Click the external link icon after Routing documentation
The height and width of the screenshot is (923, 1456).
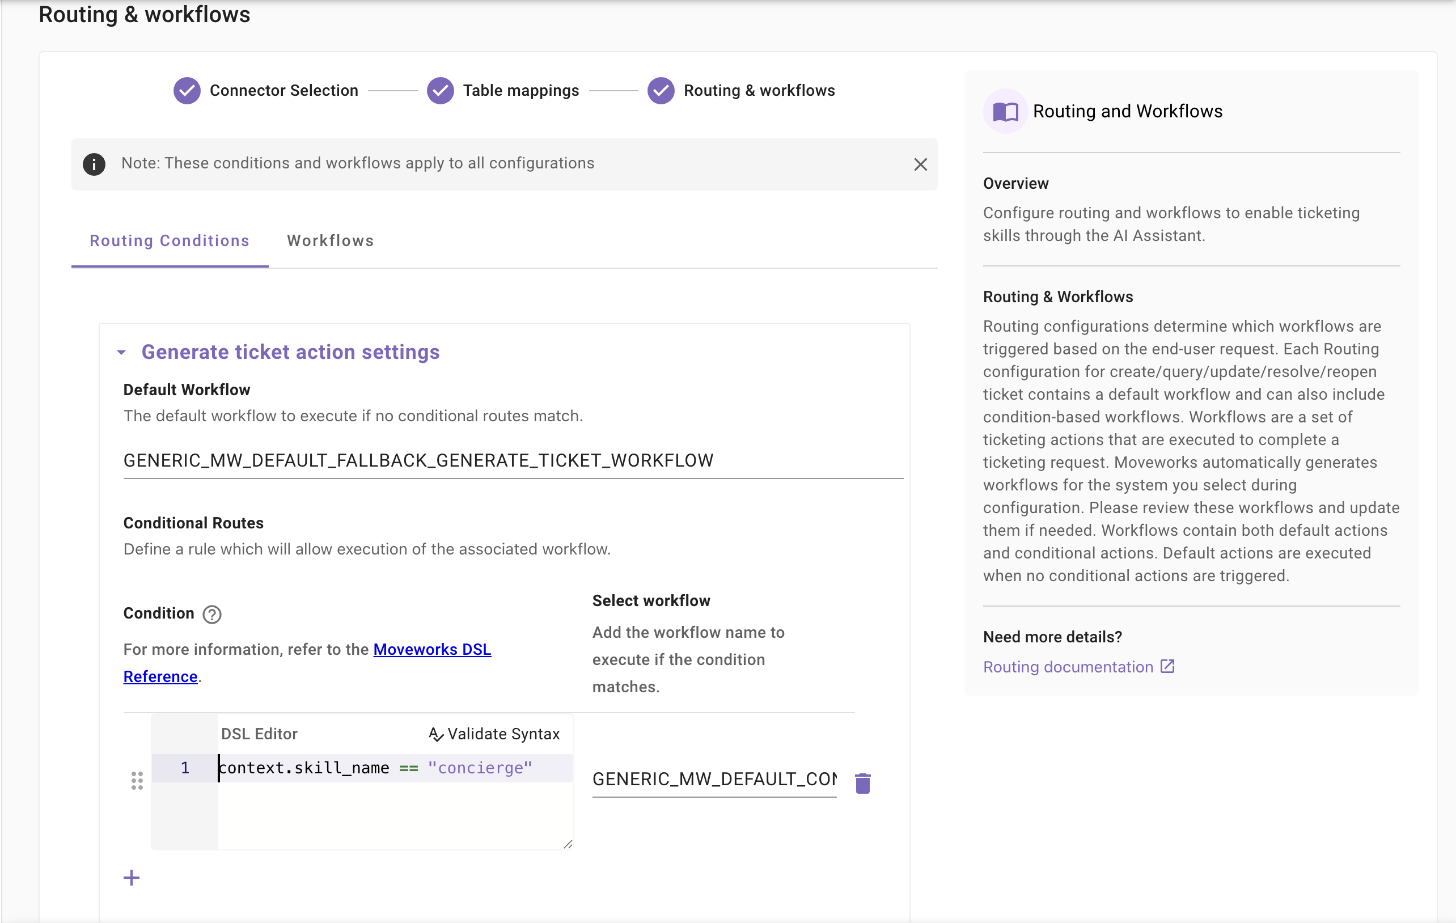point(1167,666)
